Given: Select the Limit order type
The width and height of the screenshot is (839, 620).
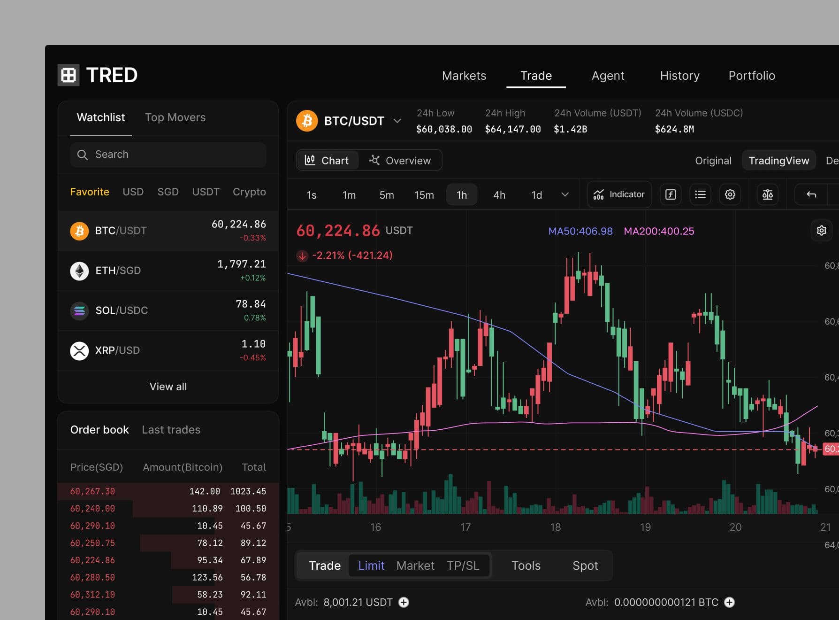Looking at the screenshot, I should 371,566.
